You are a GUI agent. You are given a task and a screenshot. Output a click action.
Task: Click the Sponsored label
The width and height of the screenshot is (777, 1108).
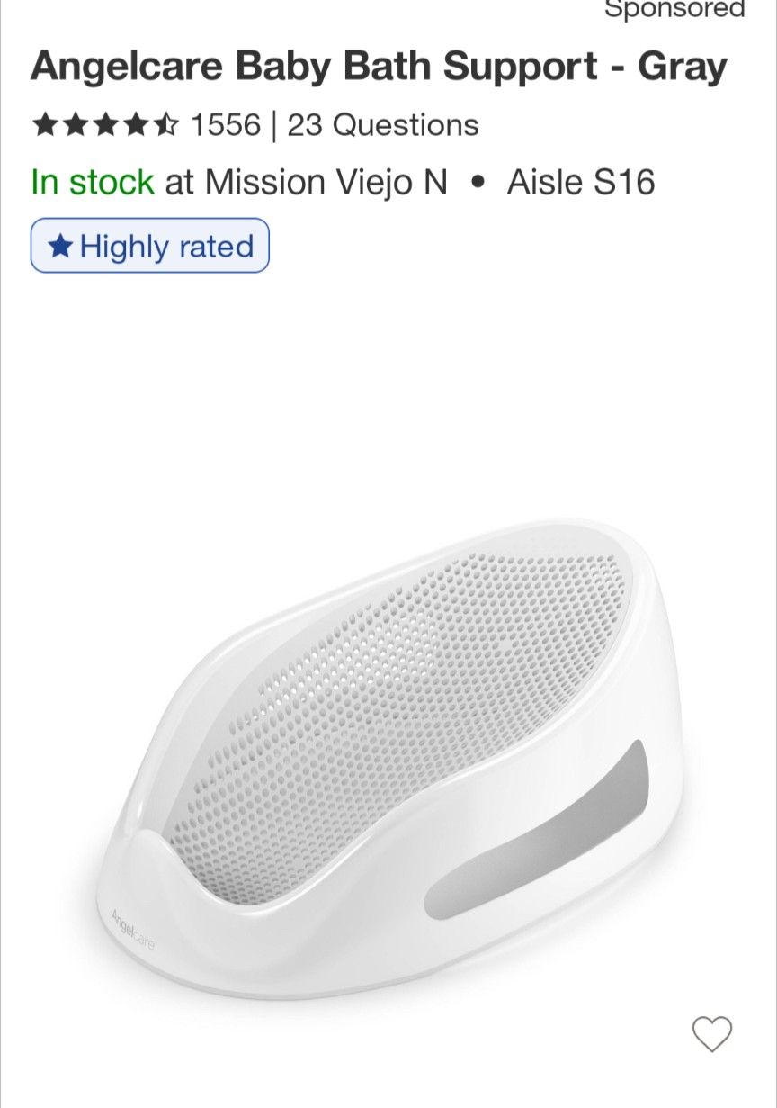click(674, 11)
